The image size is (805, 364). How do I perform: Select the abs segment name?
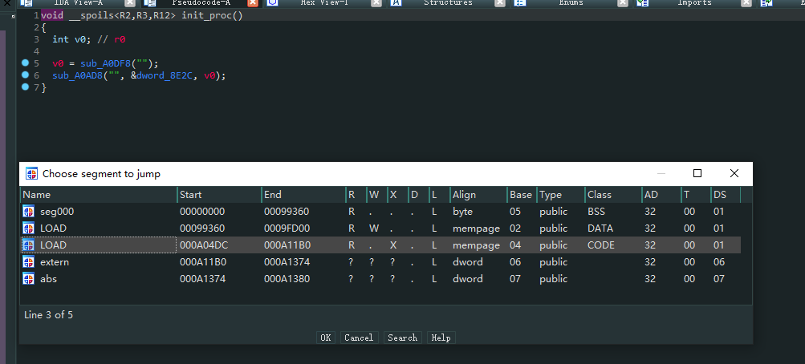(x=48, y=279)
